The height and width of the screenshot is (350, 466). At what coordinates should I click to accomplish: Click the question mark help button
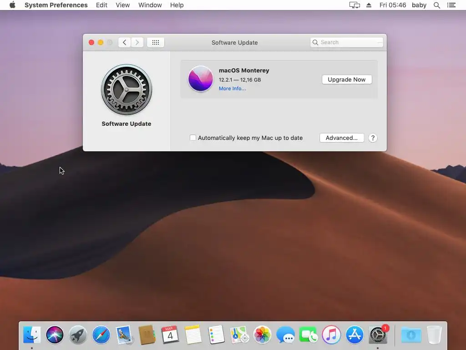[373, 138]
